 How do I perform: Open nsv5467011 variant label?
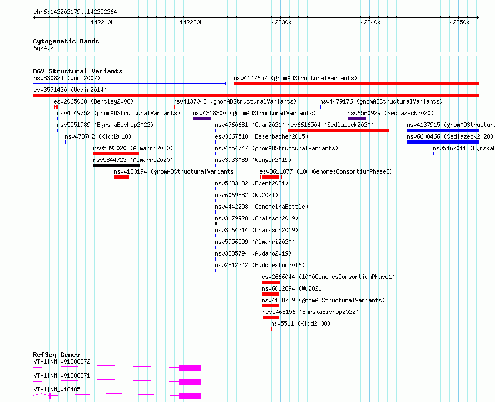pos(464,148)
